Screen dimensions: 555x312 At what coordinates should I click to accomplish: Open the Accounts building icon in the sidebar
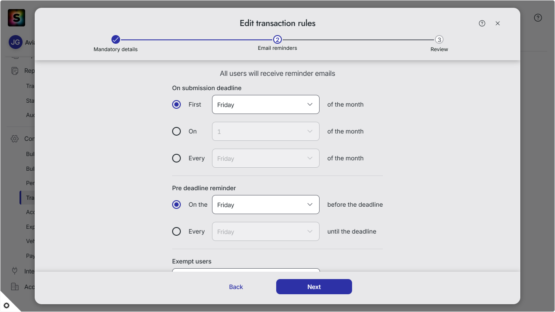15,286
